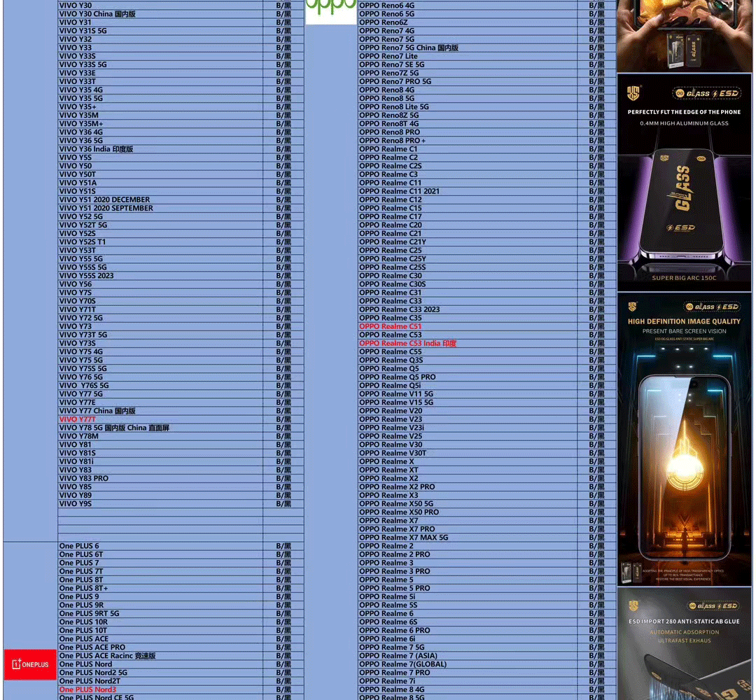Viewport: 756px width, 700px height.
Task: Select the 'OPPO Realme 5i' cell
Action: click(468, 597)
